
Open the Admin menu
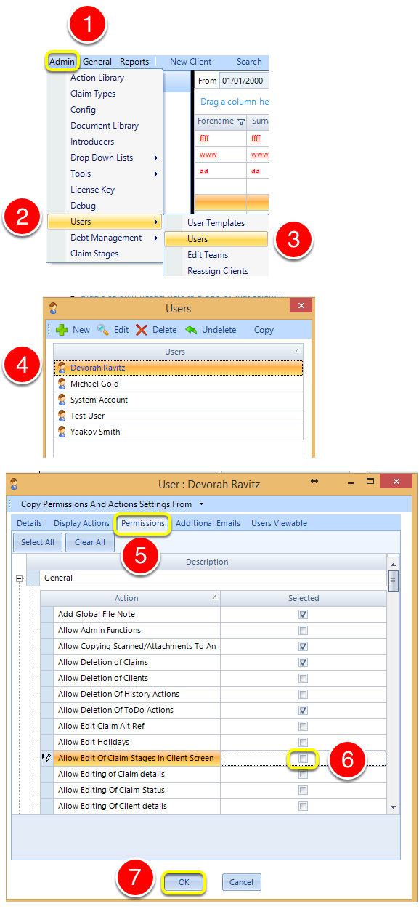pyautogui.click(x=62, y=62)
